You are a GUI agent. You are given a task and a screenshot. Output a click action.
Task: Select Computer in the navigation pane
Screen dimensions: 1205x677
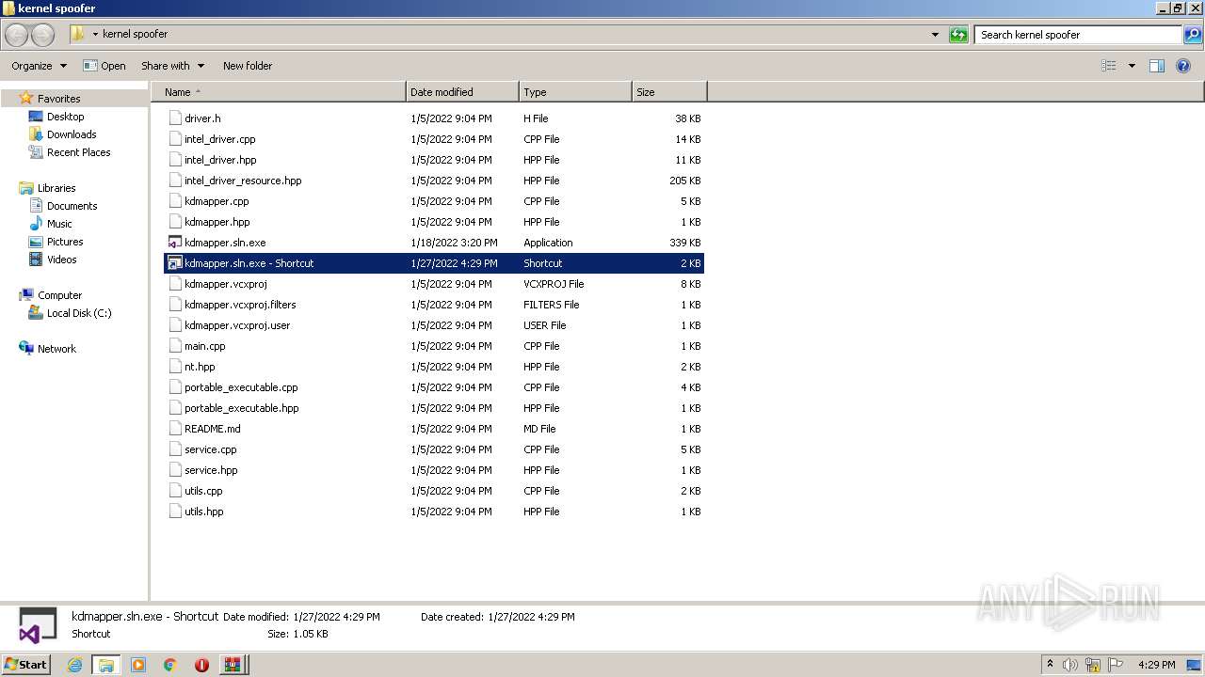point(59,295)
